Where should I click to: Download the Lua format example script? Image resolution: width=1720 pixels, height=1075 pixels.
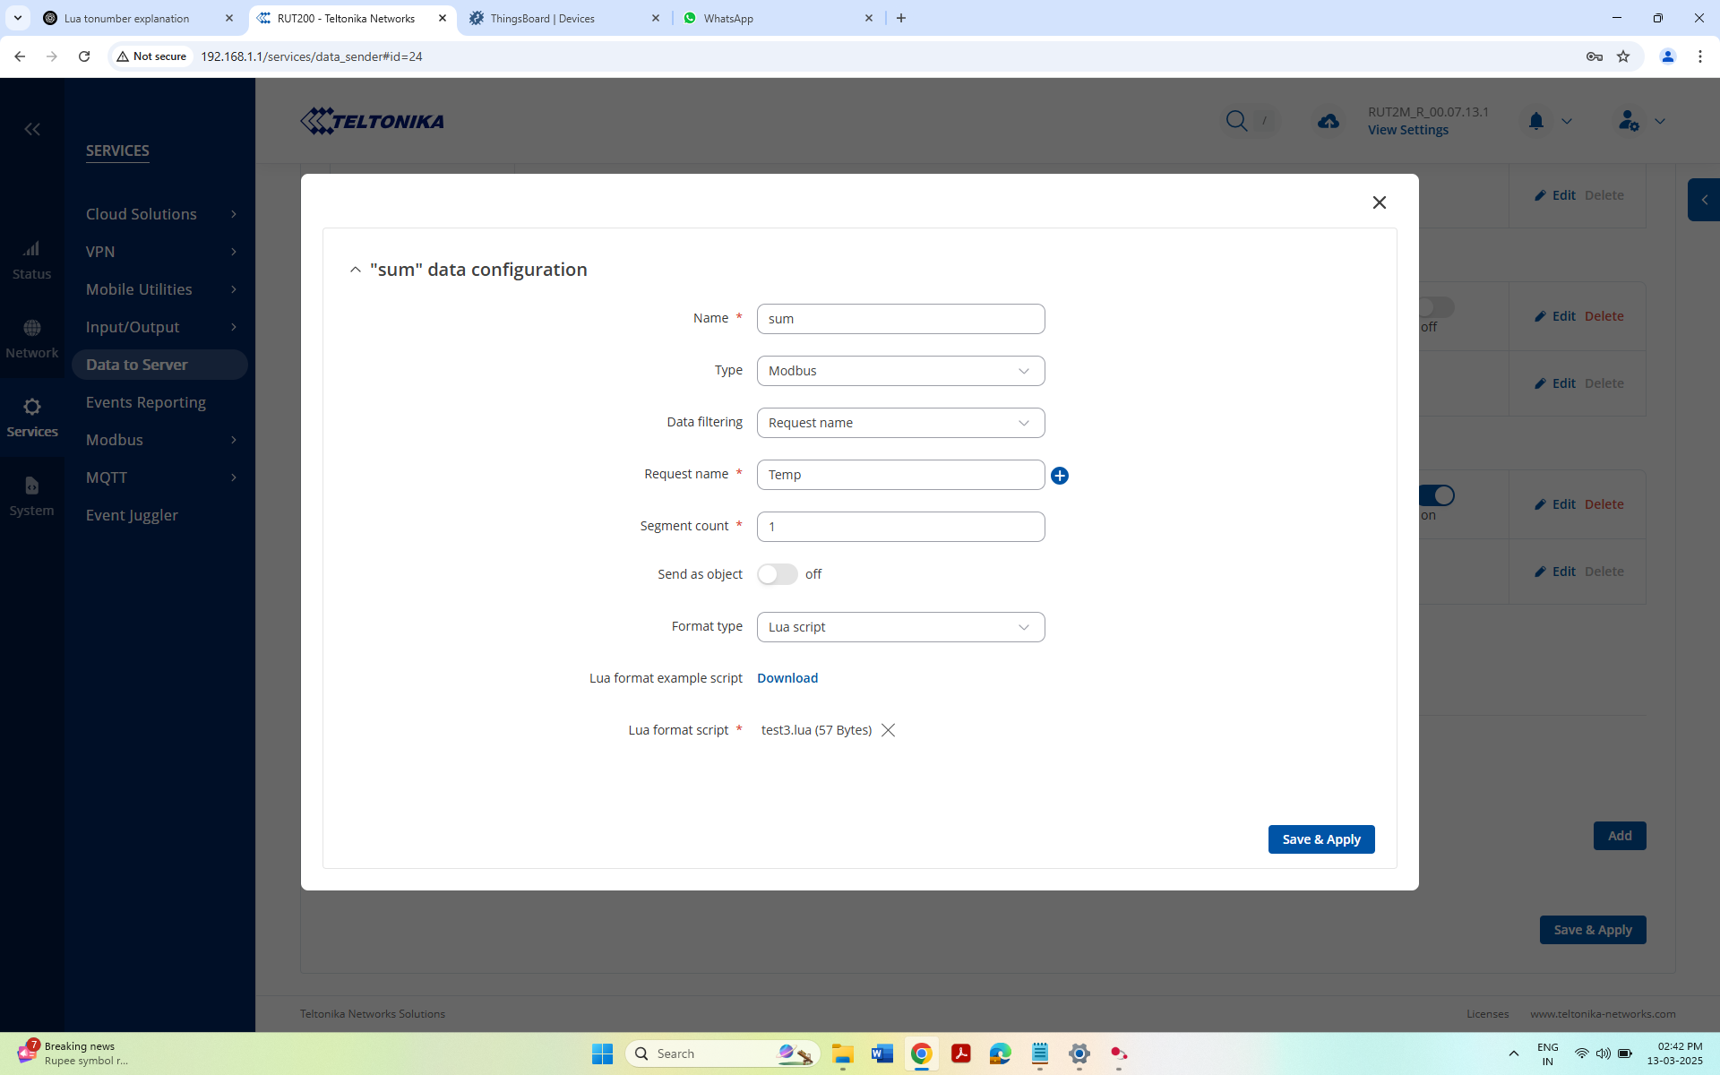(787, 678)
